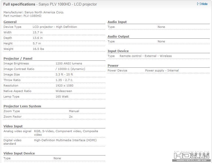This screenshot has width=212, height=163.
Task: Click the Input Device section heading
Action: [x=118, y=51]
